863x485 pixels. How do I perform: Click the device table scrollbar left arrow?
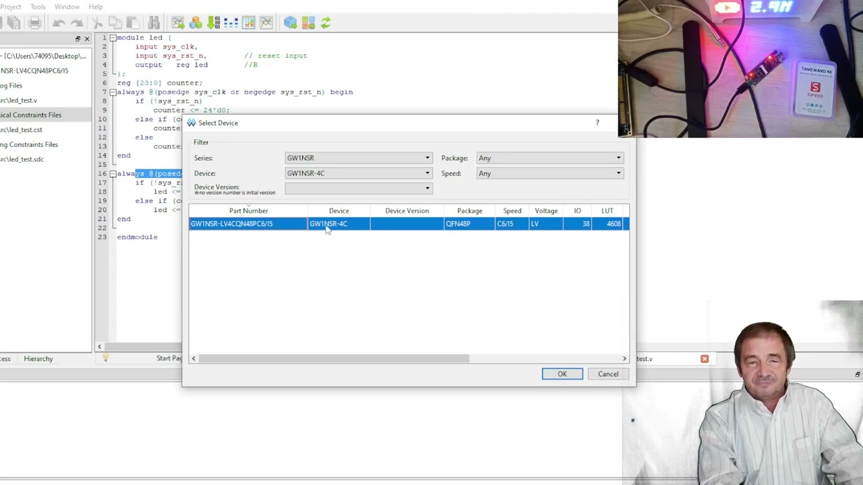coord(194,358)
